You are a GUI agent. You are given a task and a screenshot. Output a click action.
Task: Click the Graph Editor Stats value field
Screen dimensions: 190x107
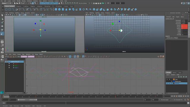tap(24, 57)
